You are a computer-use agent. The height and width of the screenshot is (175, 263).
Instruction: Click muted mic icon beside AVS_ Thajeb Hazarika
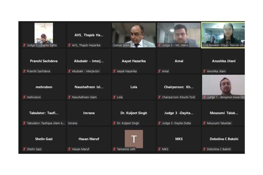pyautogui.click(x=69, y=45)
